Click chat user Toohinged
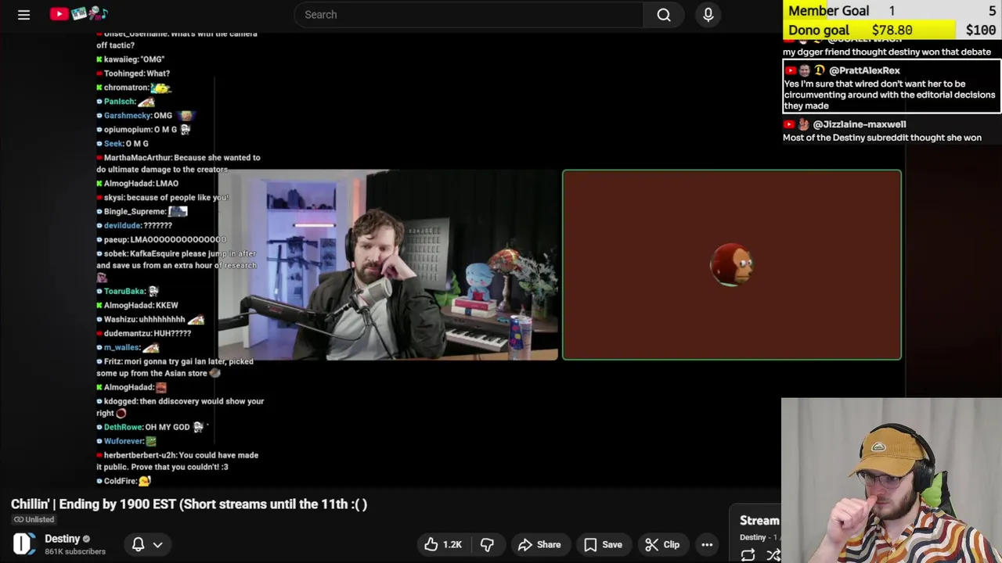Viewport: 1002px width, 563px height. click(x=124, y=74)
